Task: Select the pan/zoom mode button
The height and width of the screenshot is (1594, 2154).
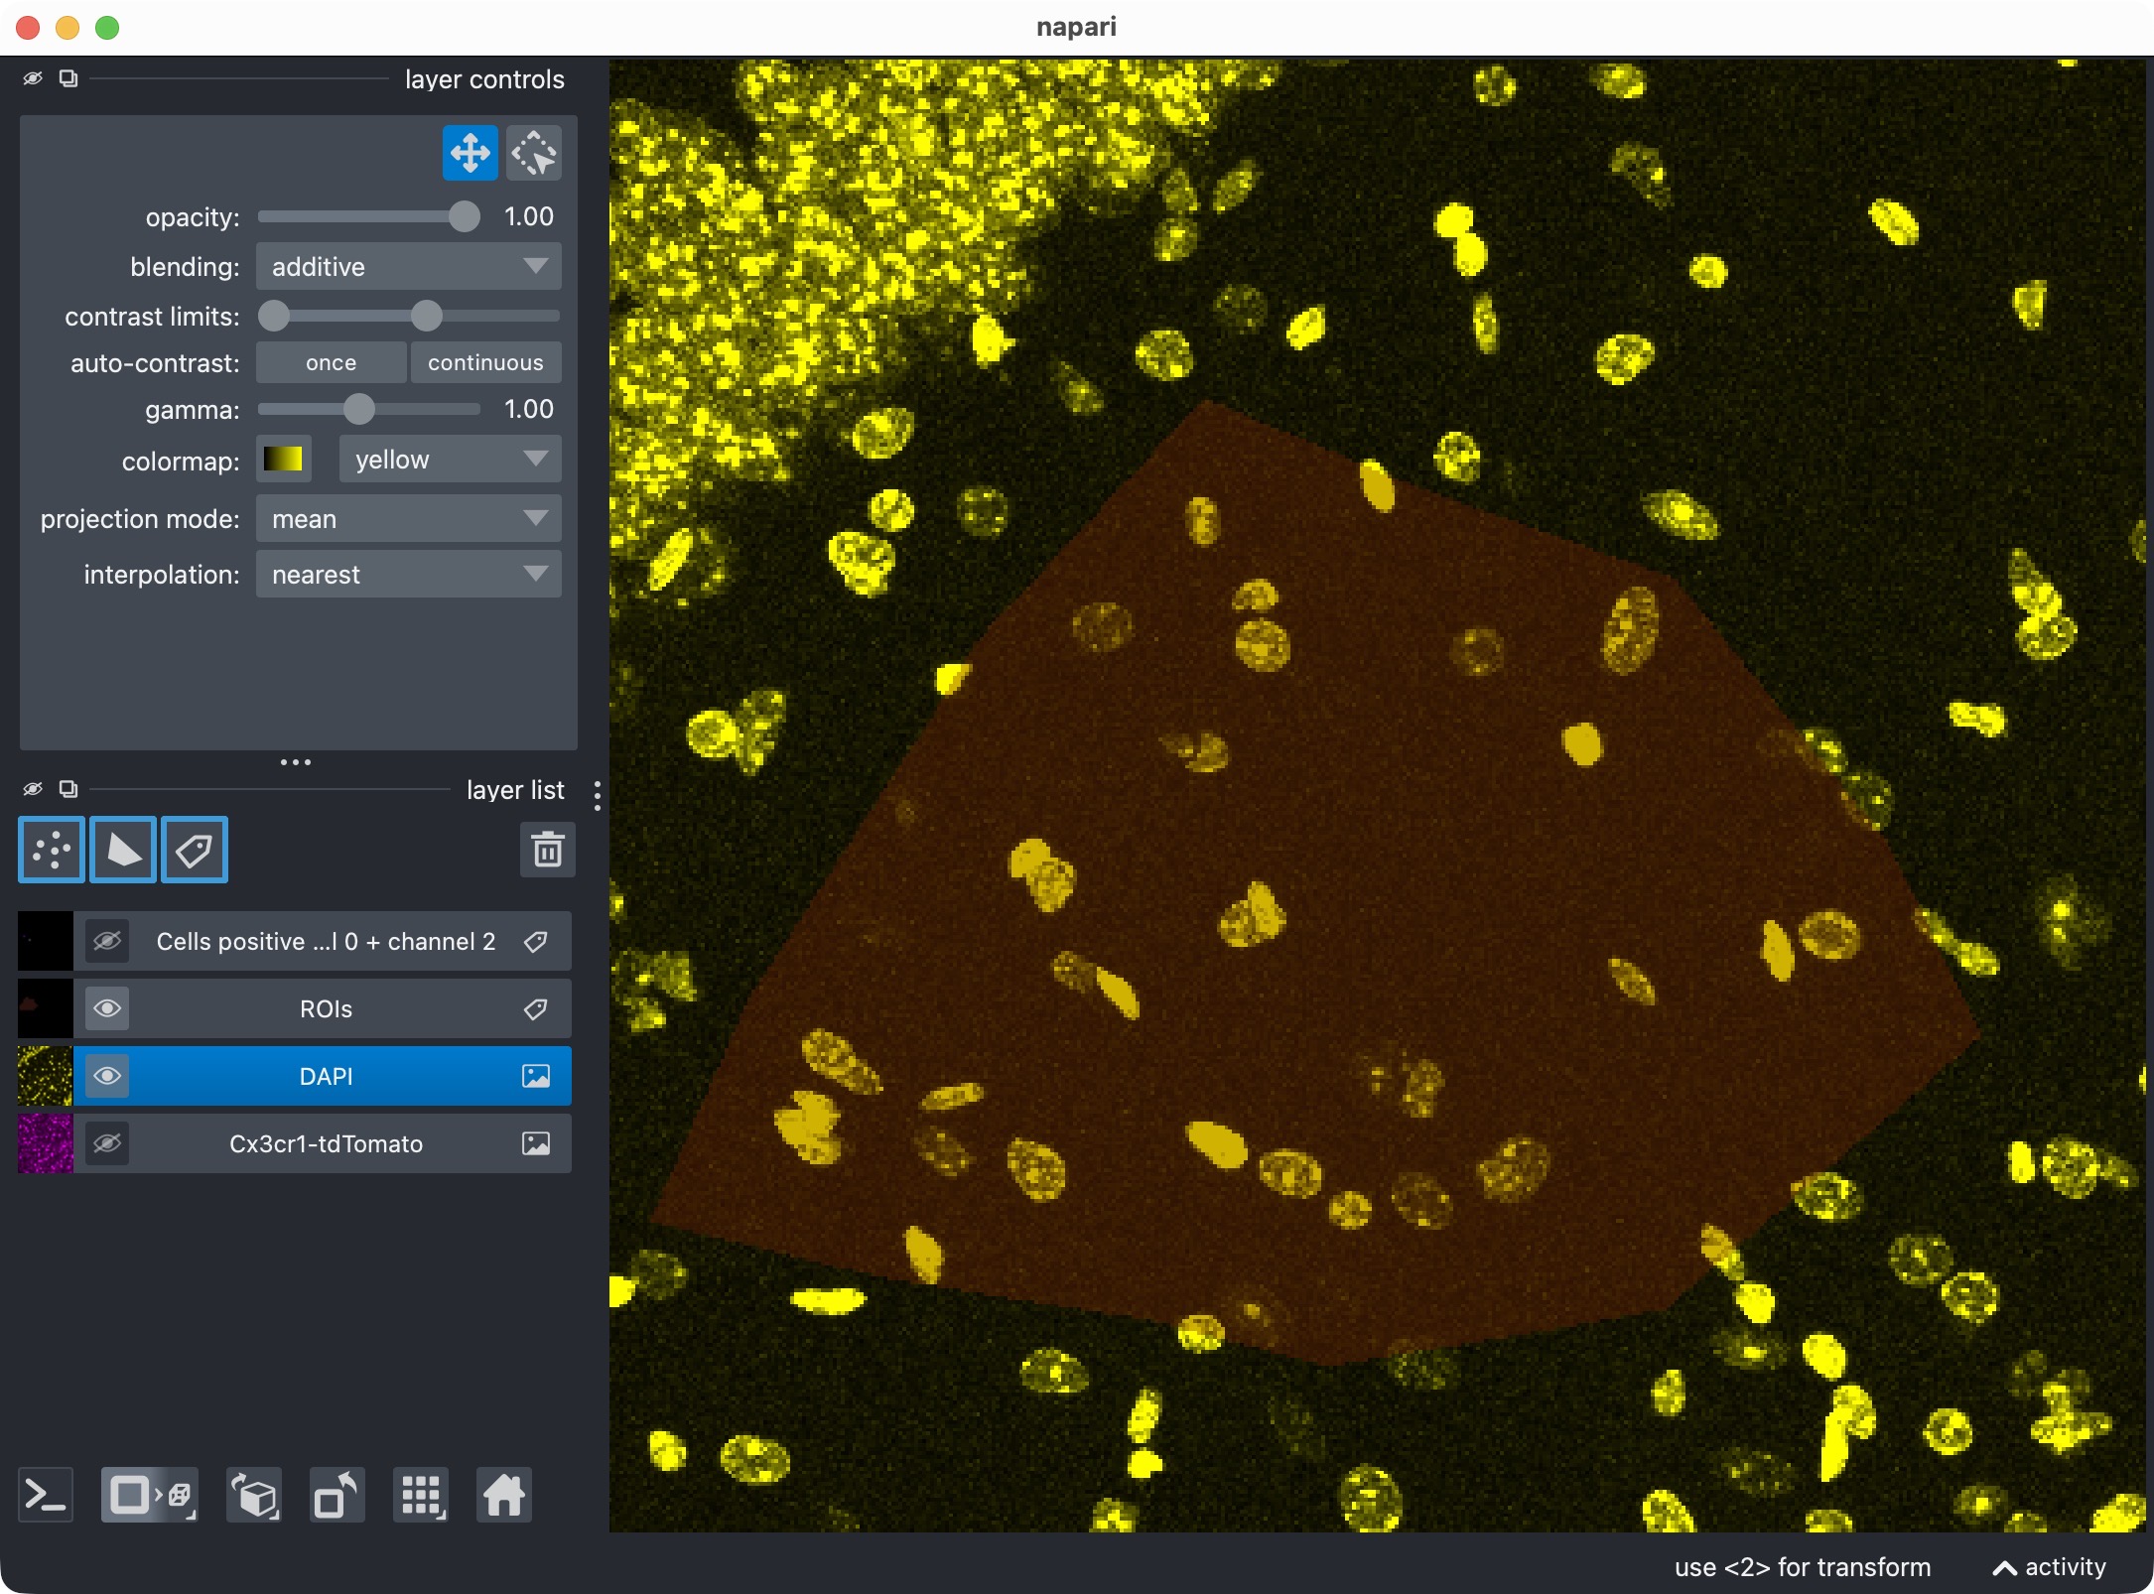Action: 470,154
